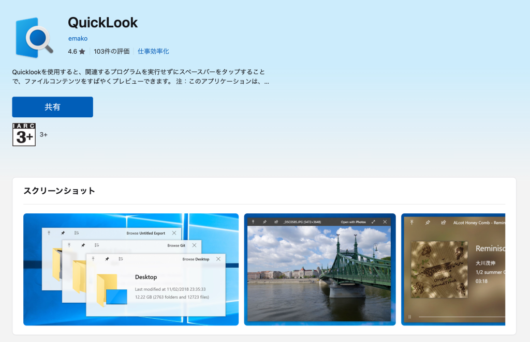
Task: Click stay-on-top icon in Untitled Export window
Action: coord(49,233)
